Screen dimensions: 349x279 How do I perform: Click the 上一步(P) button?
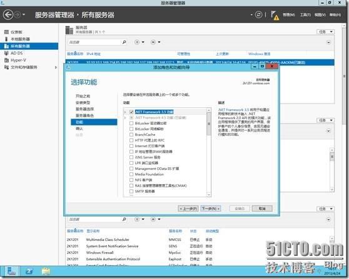pyautogui.click(x=188, y=208)
